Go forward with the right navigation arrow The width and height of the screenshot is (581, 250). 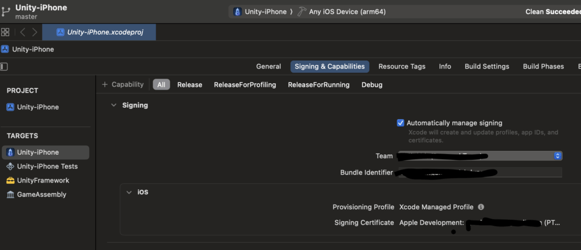point(35,32)
